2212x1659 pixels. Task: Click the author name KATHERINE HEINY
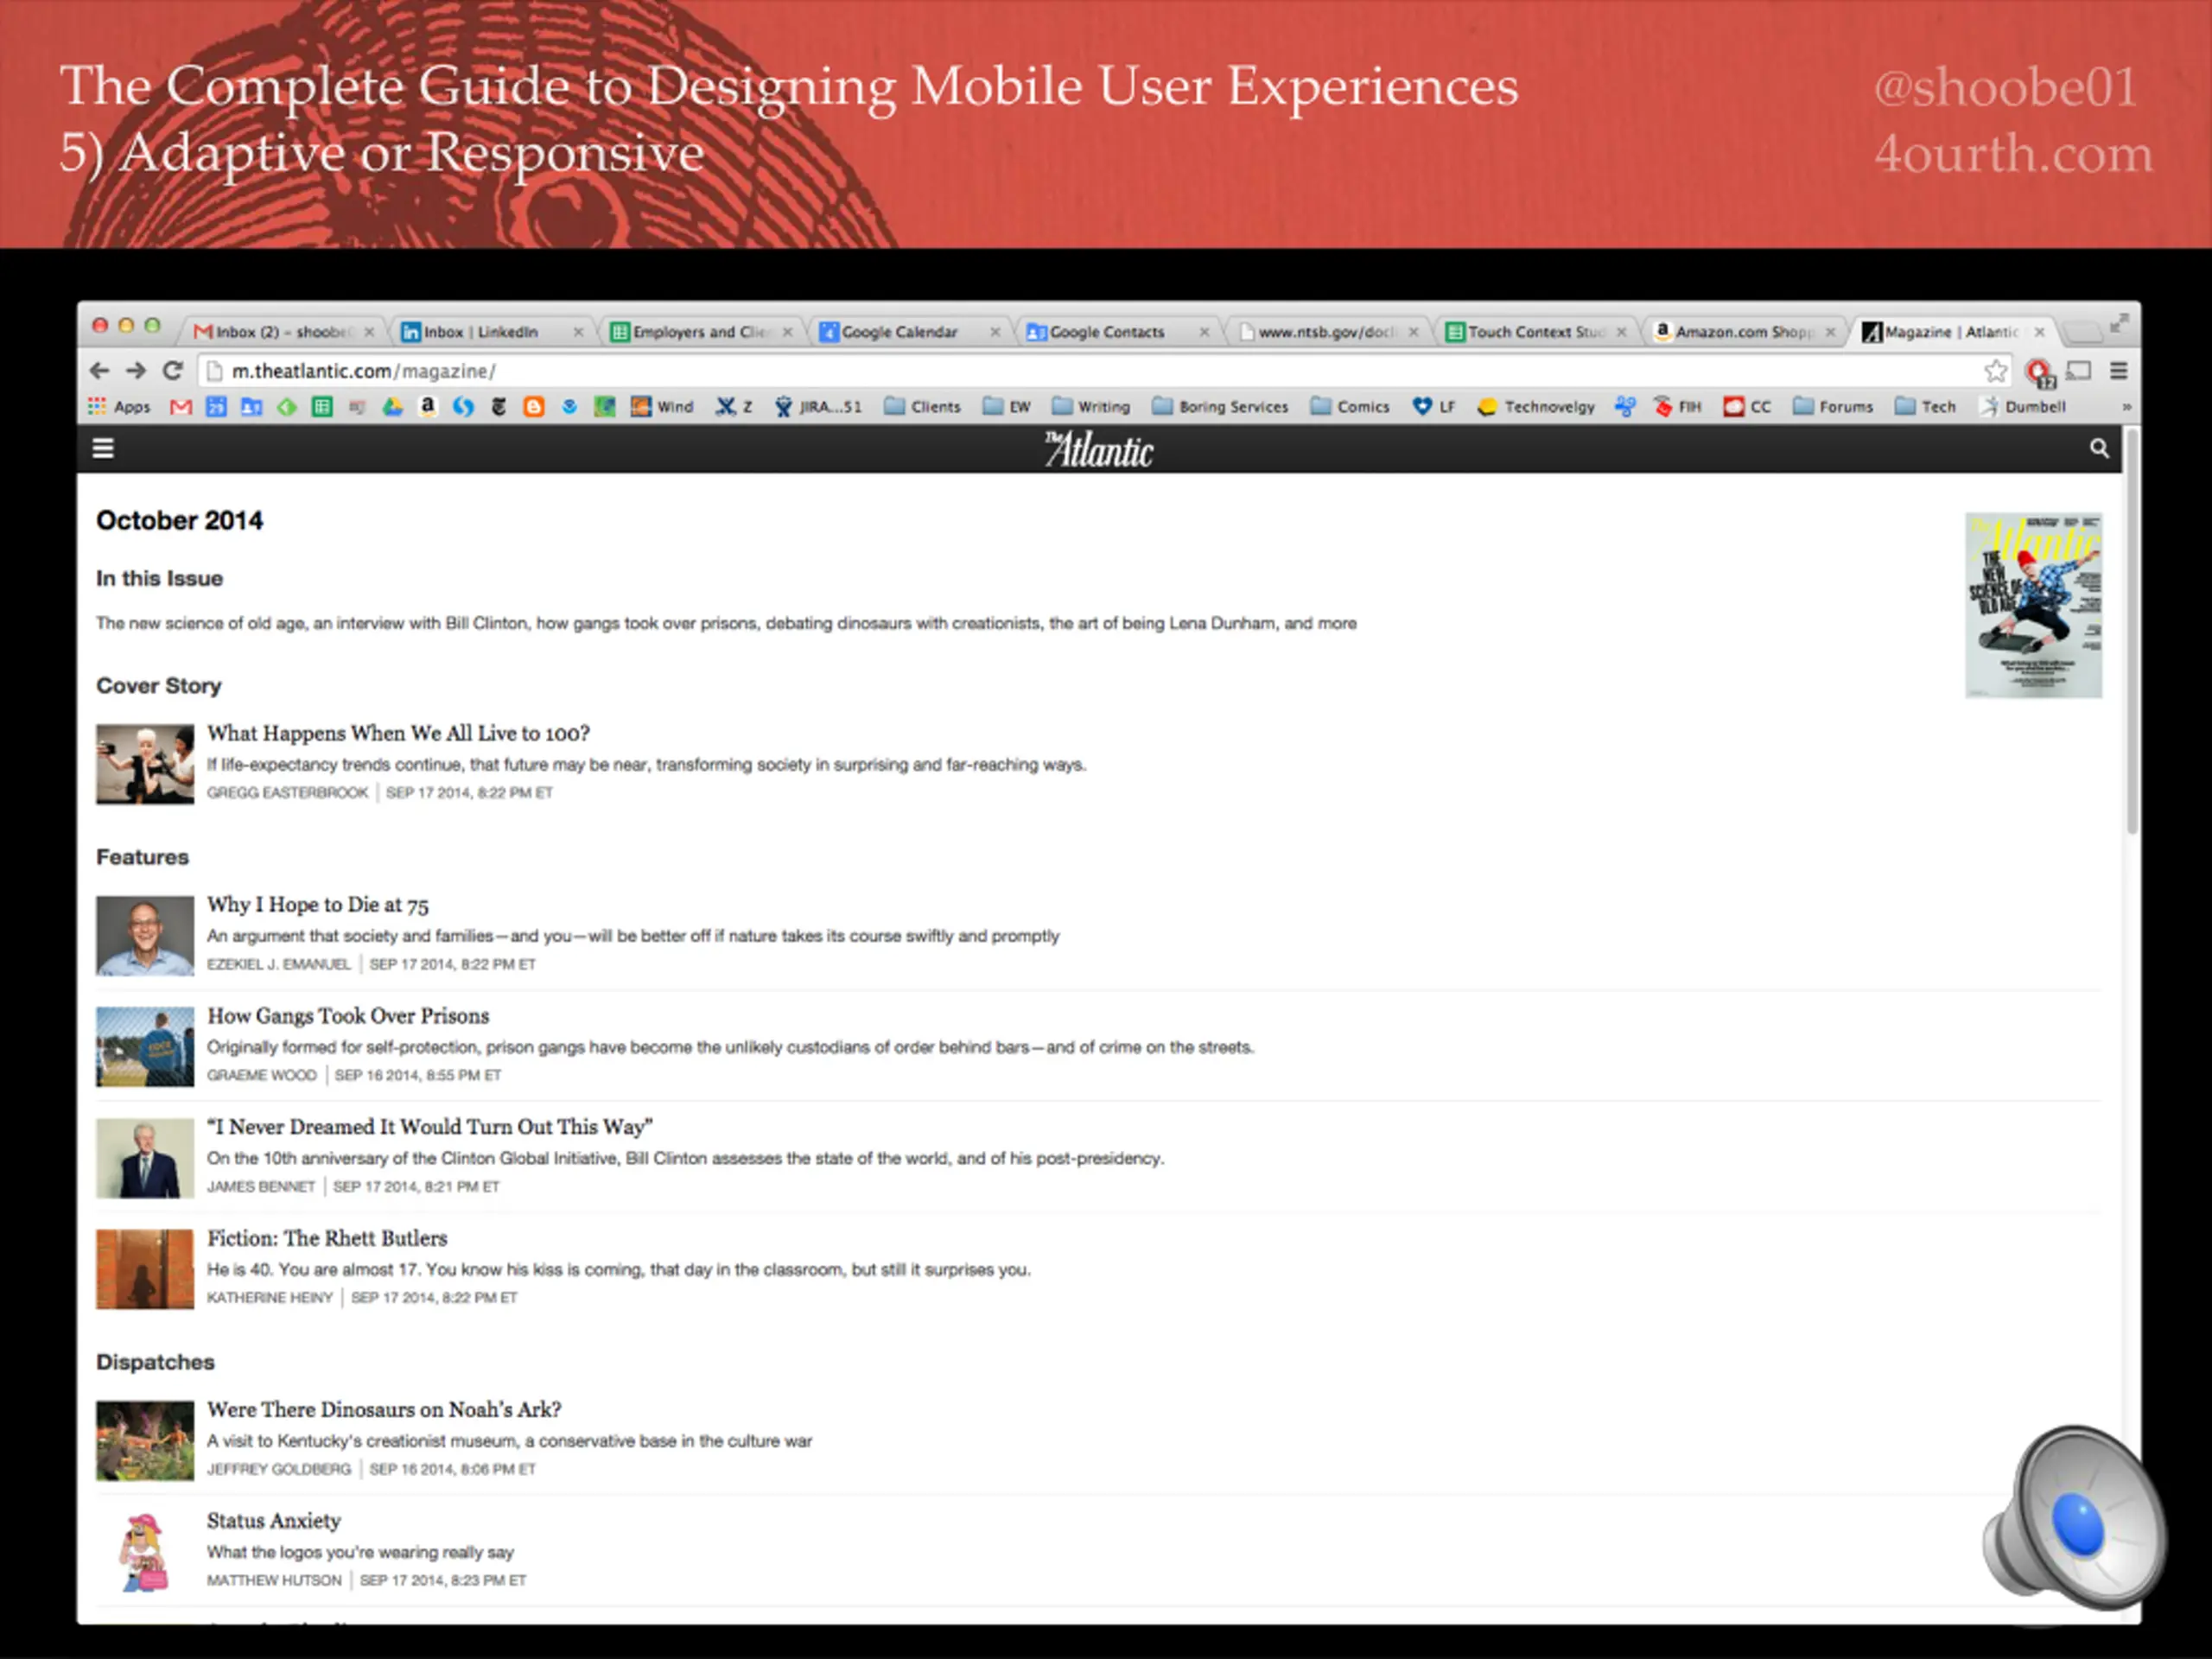[x=269, y=1298]
